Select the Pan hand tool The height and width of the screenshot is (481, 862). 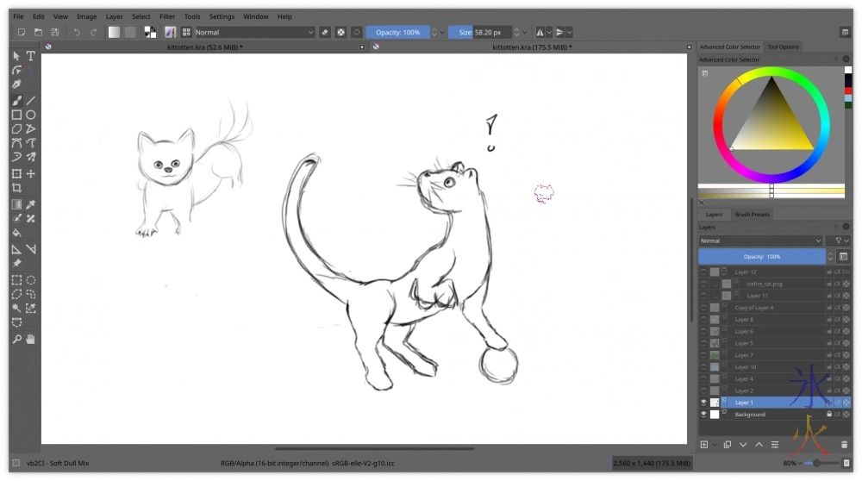(31, 340)
